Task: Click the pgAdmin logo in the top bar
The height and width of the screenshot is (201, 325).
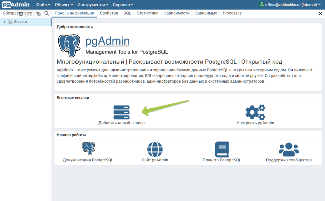Action: pyautogui.click(x=16, y=4)
